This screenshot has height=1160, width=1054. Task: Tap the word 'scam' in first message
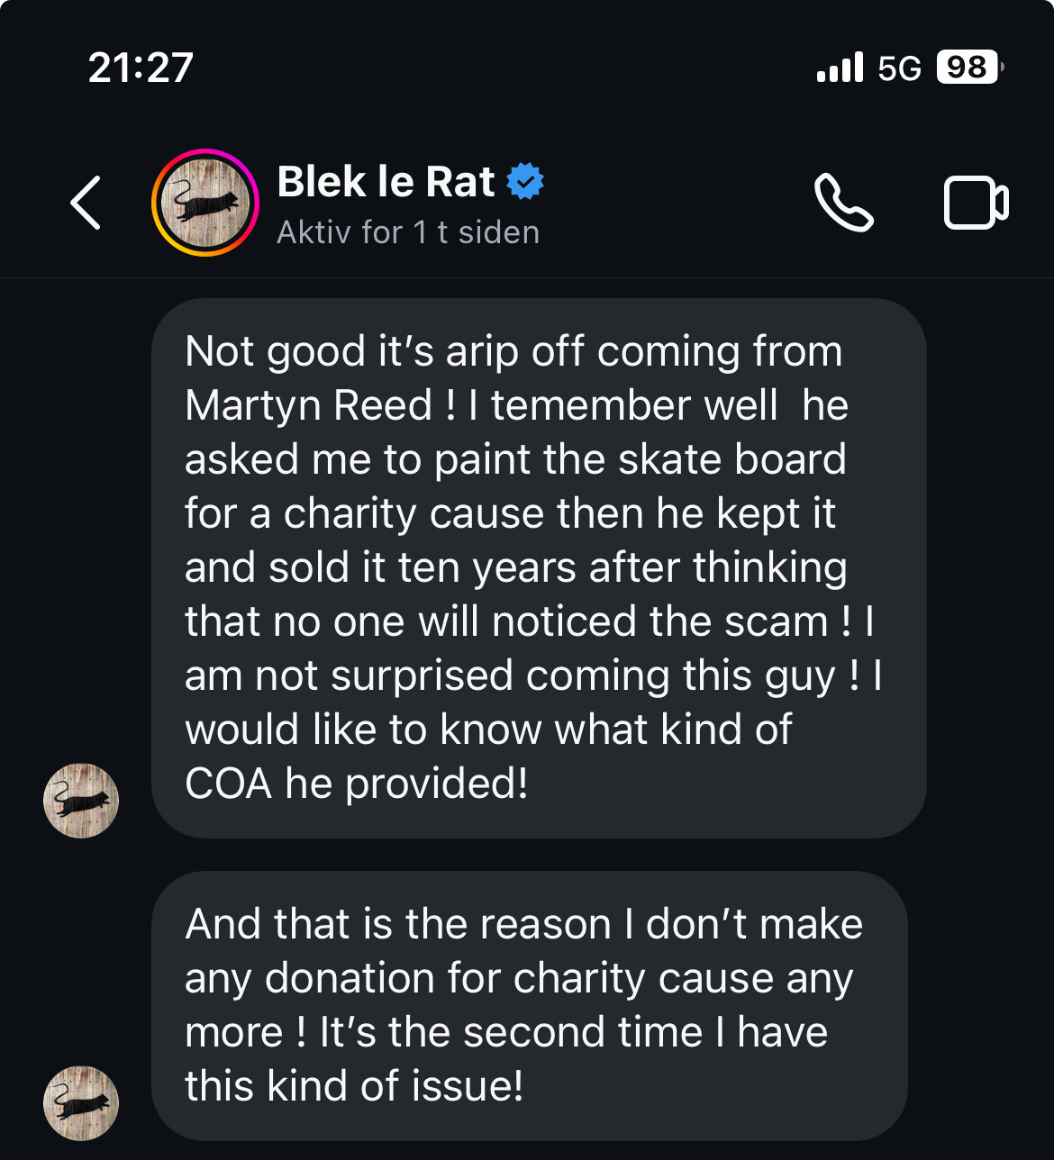coord(777,621)
